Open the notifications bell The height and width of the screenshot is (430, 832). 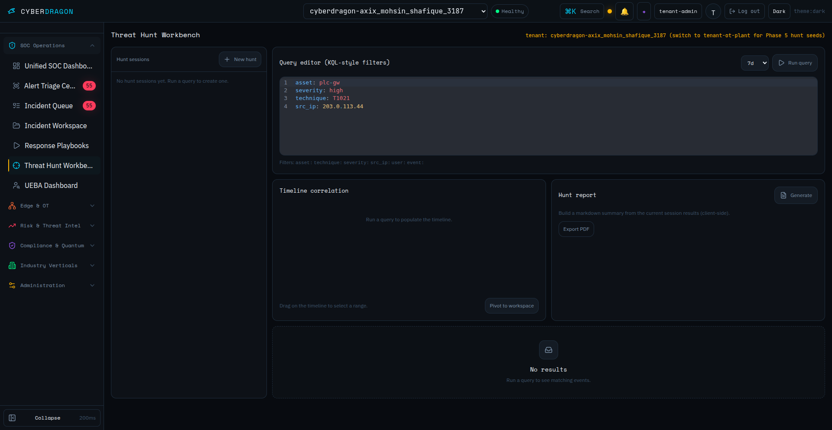624,11
